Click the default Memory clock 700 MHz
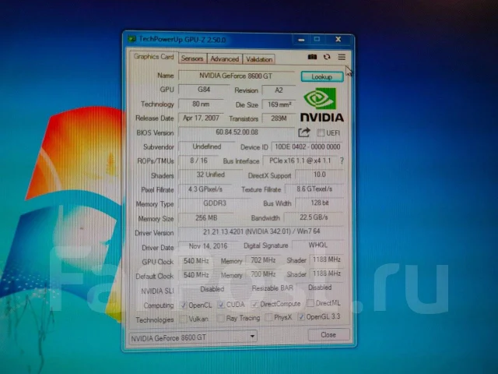The height and width of the screenshot is (374, 498). 263,274
